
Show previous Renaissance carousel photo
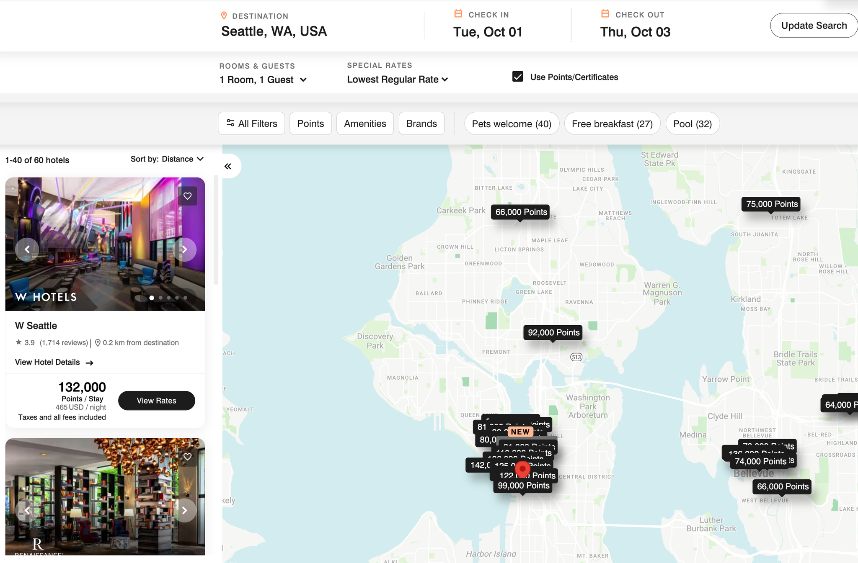(x=27, y=510)
